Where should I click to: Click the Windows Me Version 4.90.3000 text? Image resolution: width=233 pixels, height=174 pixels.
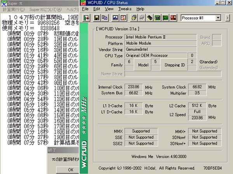(x=159, y=157)
